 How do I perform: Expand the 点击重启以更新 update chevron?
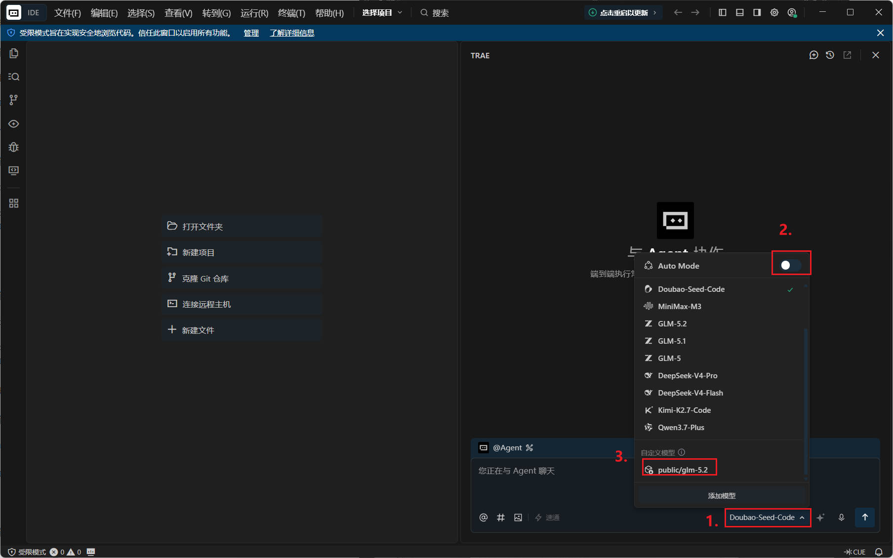coord(655,13)
